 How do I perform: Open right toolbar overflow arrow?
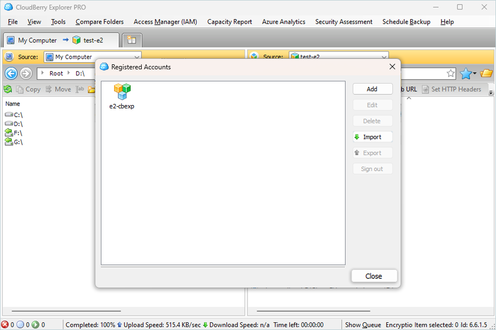(x=491, y=92)
